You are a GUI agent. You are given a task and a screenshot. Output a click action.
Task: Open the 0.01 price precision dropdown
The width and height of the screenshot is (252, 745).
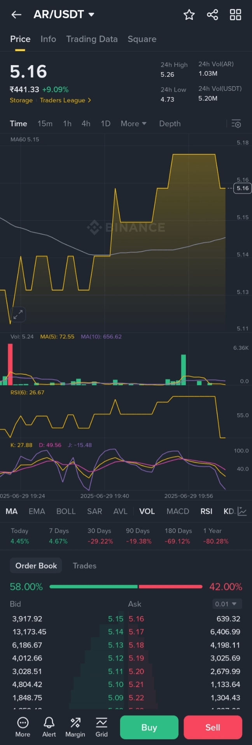point(227,604)
